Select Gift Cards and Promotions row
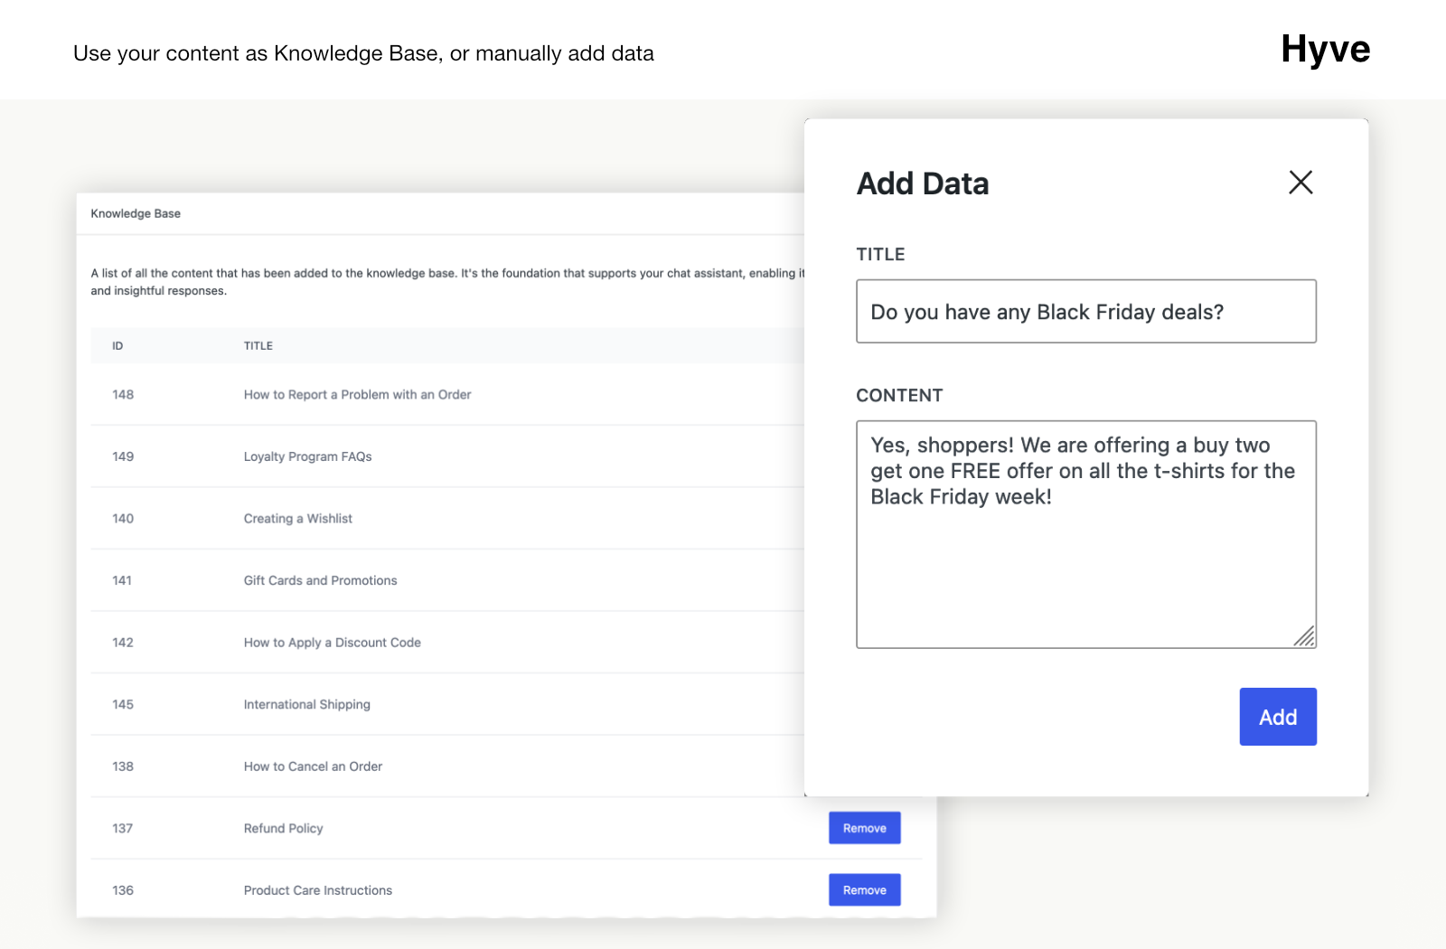This screenshot has height=949, width=1446. pos(320,581)
